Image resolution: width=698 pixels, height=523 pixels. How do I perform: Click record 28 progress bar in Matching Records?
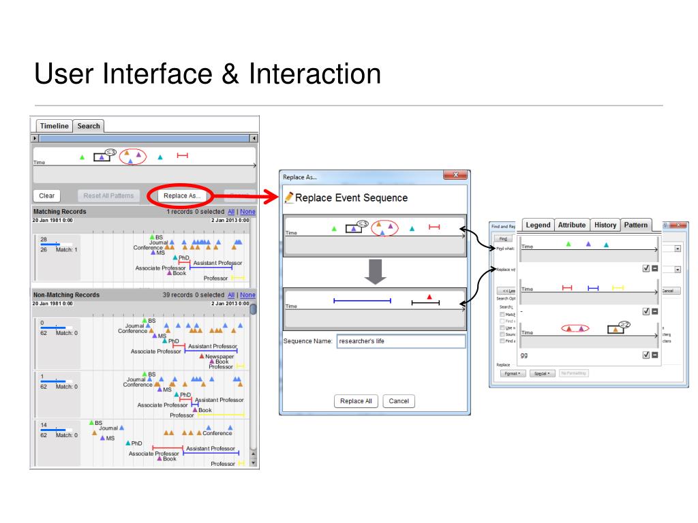tap(56, 244)
